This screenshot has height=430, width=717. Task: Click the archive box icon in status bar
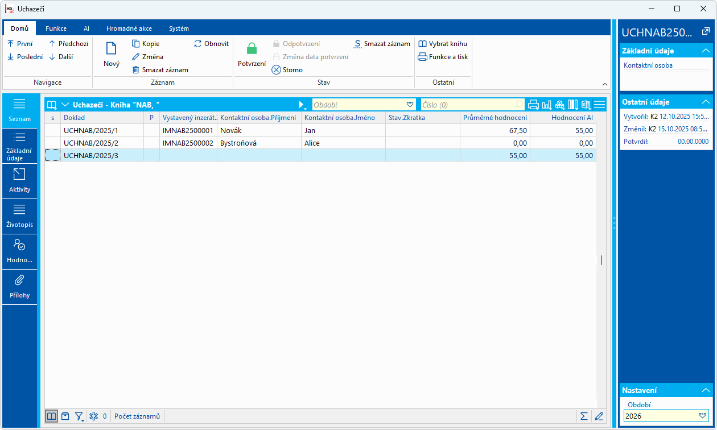click(x=65, y=416)
